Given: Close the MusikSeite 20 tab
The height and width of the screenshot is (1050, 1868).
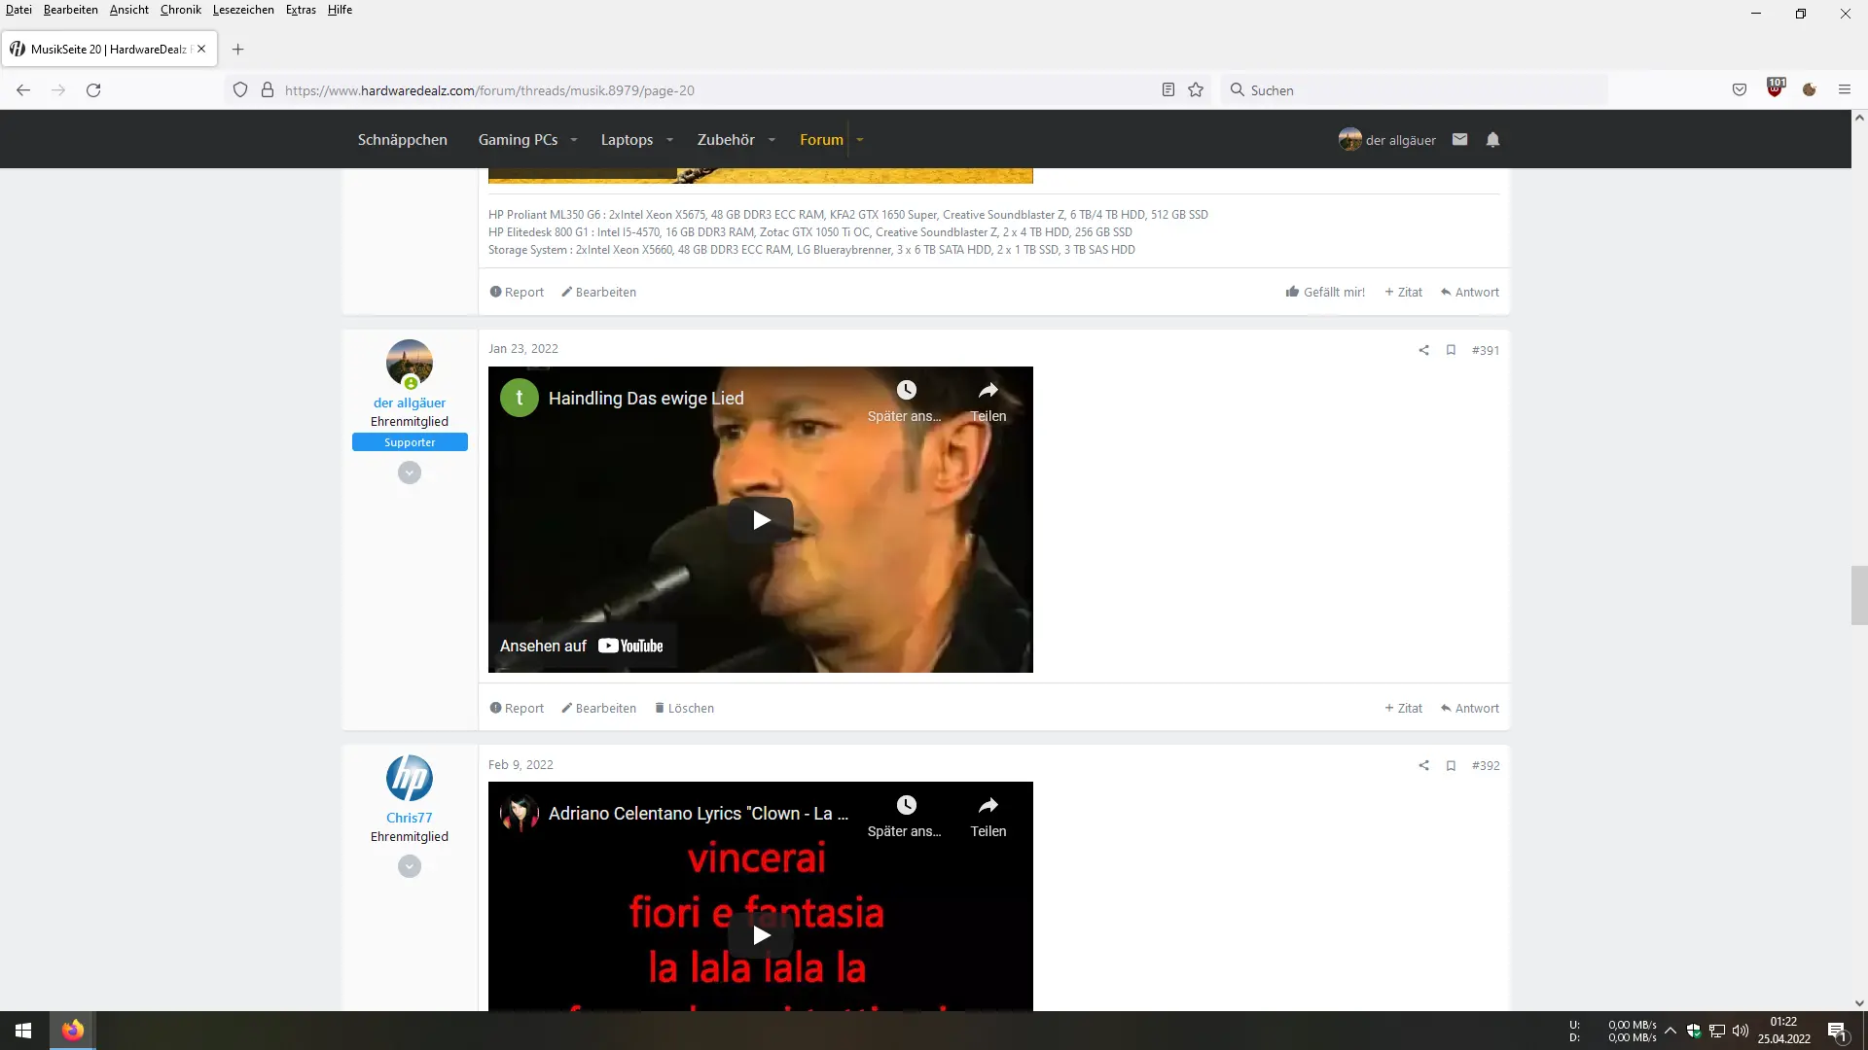Looking at the screenshot, I should pyautogui.click(x=201, y=50).
